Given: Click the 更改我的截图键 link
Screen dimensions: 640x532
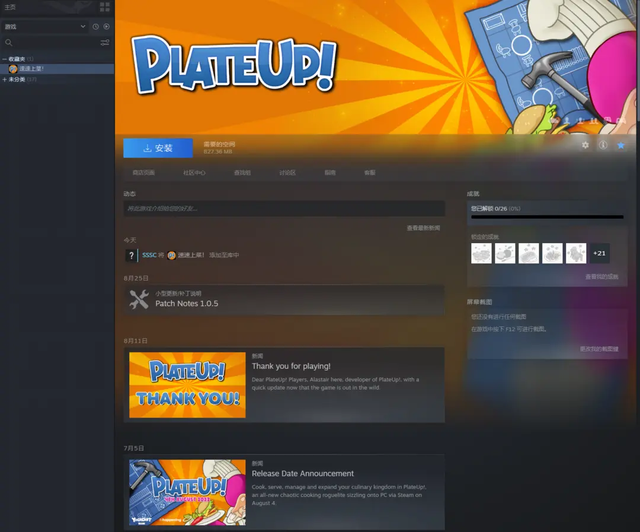Looking at the screenshot, I should pyautogui.click(x=599, y=349).
